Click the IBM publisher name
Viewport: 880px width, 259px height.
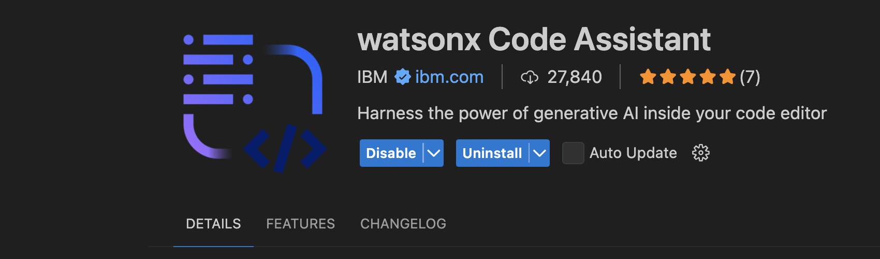pos(372,77)
